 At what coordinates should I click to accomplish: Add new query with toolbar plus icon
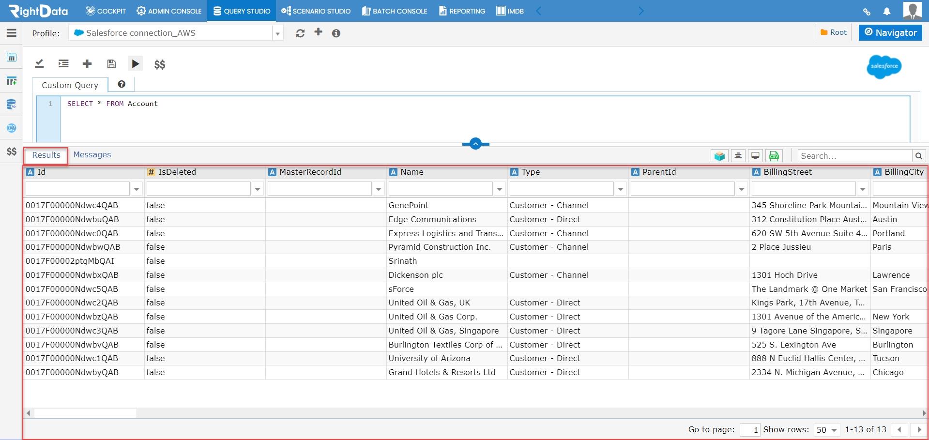pos(87,64)
